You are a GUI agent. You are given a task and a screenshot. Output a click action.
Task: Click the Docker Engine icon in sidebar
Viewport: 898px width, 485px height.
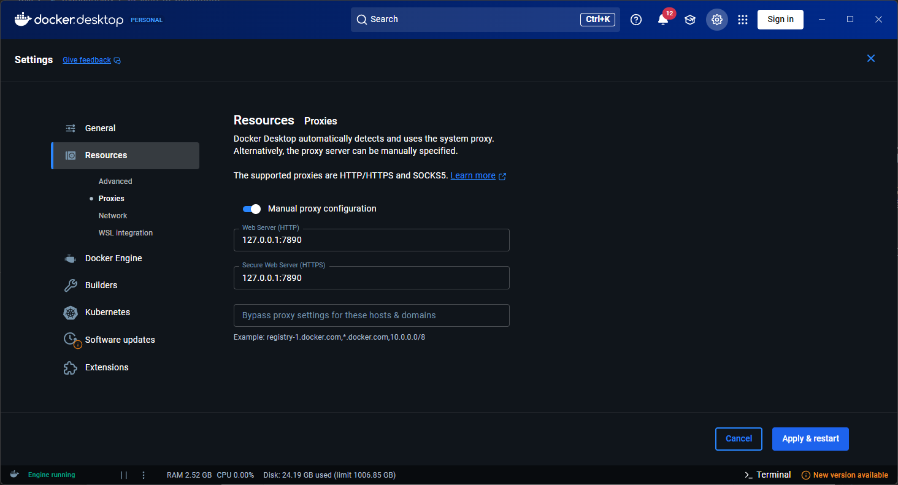pos(71,259)
